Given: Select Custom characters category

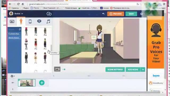Looking at the screenshot, I should pyautogui.click(x=14, y=34).
